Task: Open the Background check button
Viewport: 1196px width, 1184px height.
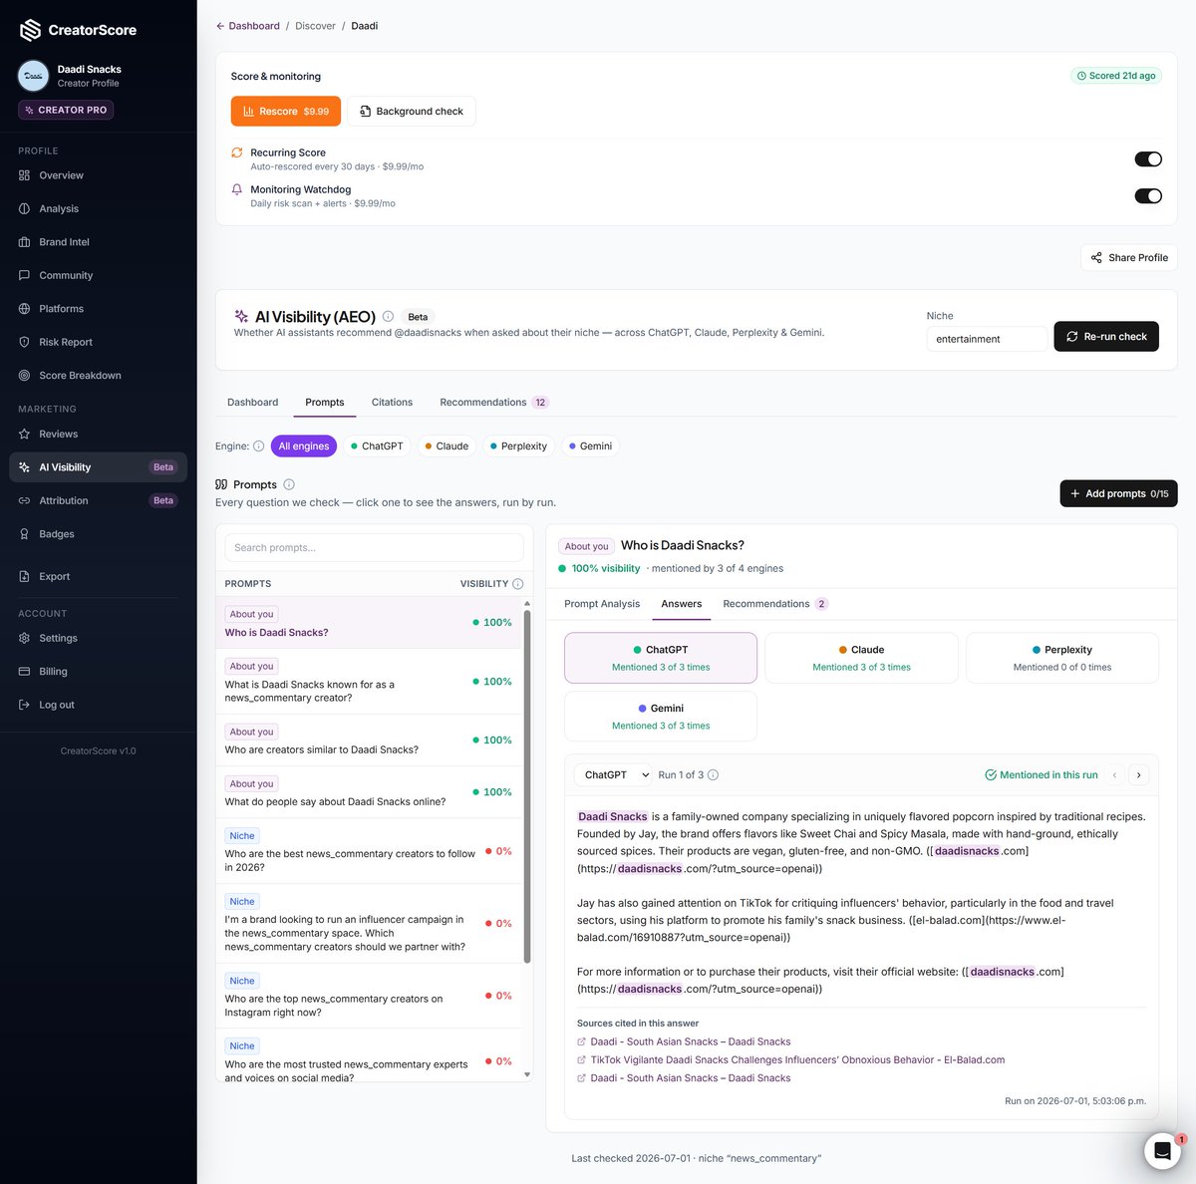Action: tap(412, 112)
